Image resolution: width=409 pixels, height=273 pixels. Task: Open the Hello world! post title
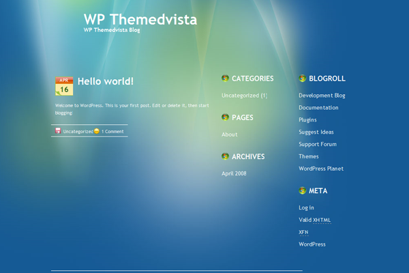tap(106, 81)
